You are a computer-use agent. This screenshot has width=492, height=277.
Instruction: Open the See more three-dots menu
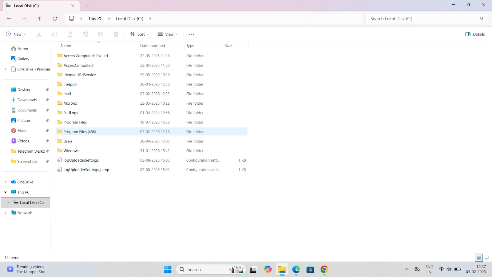click(x=191, y=34)
